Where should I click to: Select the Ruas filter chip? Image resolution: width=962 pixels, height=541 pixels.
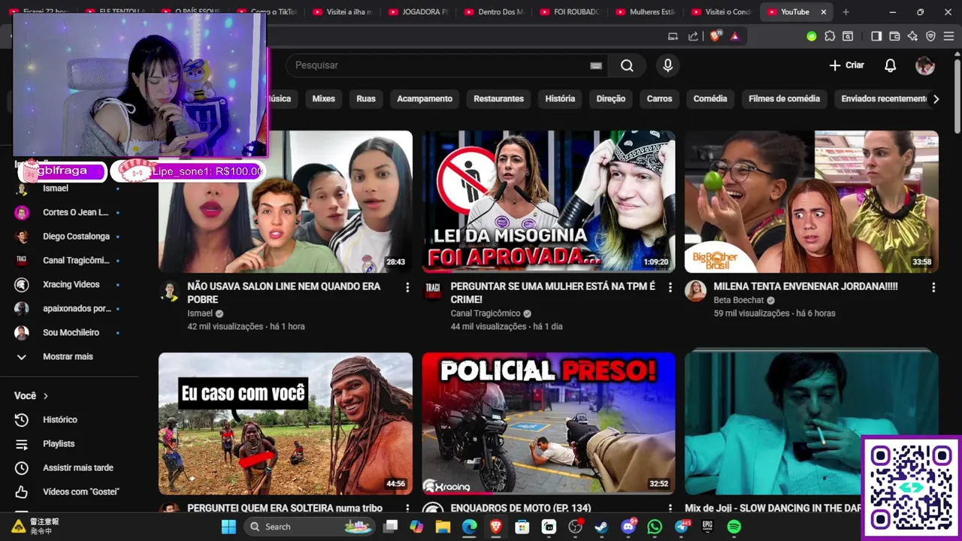[x=366, y=98]
